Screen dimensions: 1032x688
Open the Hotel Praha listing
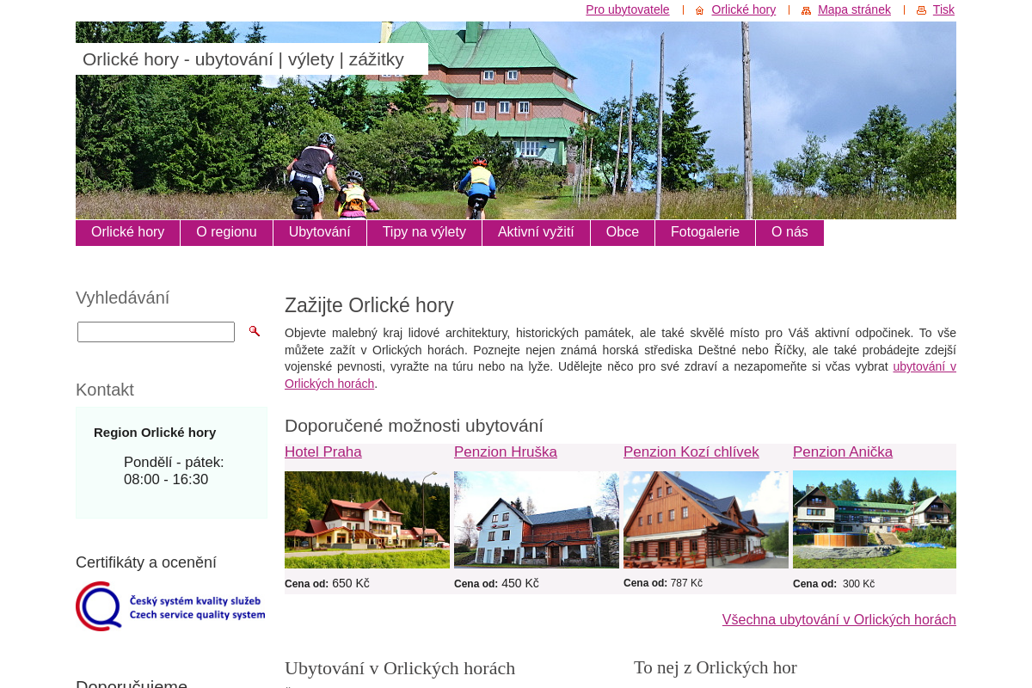pyautogui.click(x=323, y=452)
